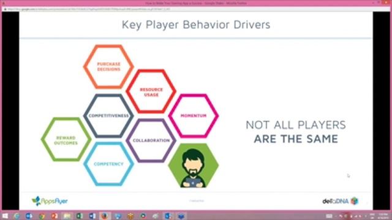Click the "NOT ALL PLAYERS" text
Image resolution: width=392 pixels, height=220 pixels.
tap(296, 125)
